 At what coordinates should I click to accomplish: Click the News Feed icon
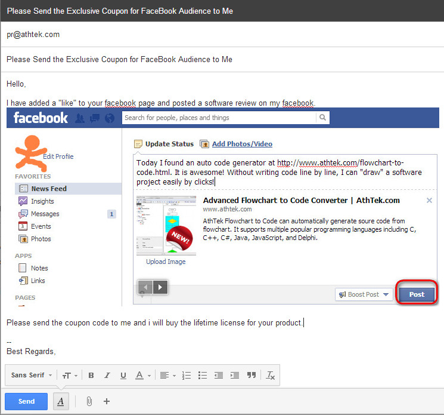23,188
